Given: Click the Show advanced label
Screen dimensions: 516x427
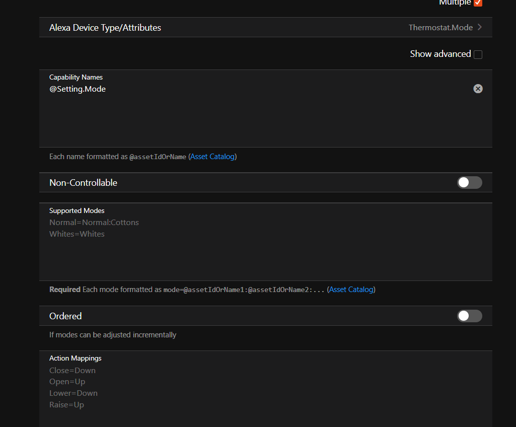Looking at the screenshot, I should pos(440,54).
